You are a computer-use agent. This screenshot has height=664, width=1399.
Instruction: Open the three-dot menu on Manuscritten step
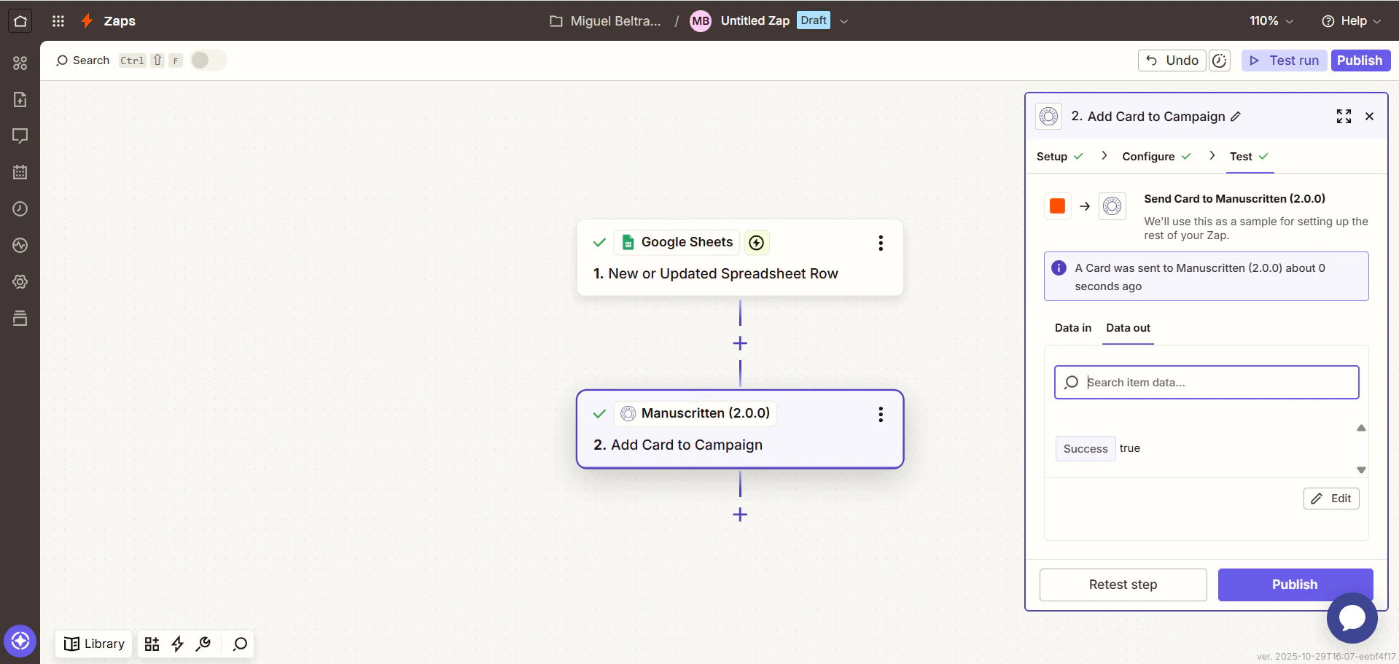[x=881, y=414]
